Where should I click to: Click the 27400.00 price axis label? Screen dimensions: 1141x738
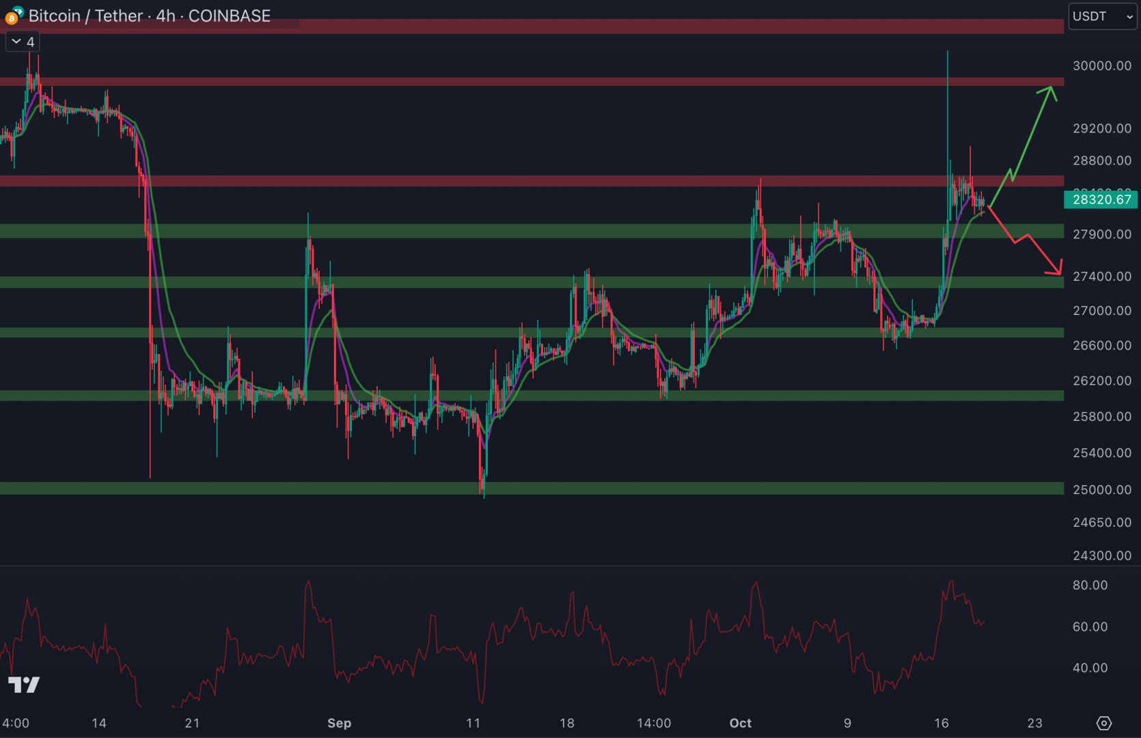click(1102, 276)
